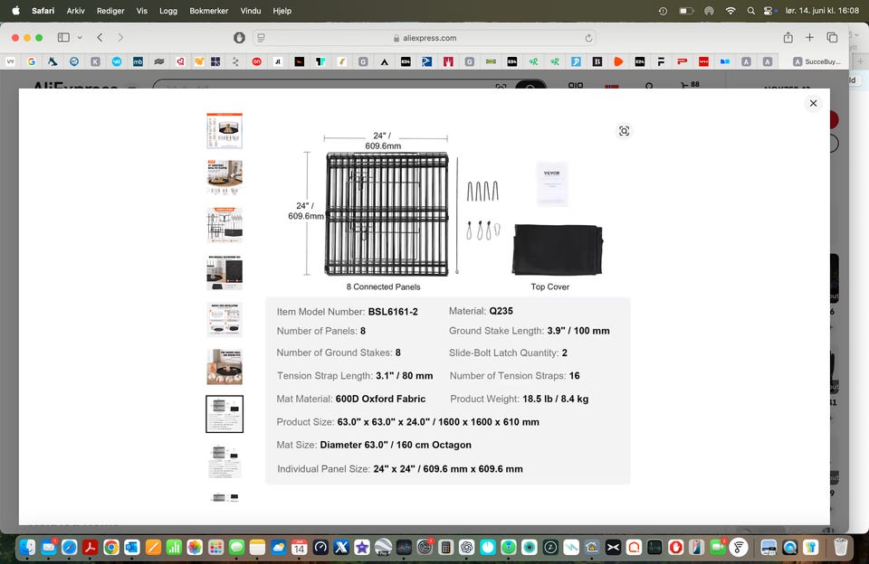This screenshot has height=564, width=869.
Task: Open the orange-header playpen overview thumbnail
Action: (224, 131)
